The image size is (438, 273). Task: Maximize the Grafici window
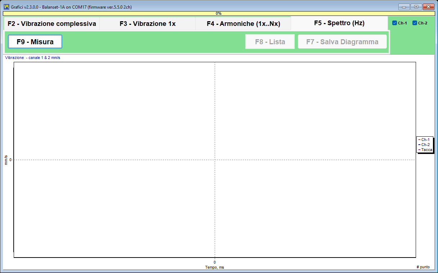click(416, 7)
